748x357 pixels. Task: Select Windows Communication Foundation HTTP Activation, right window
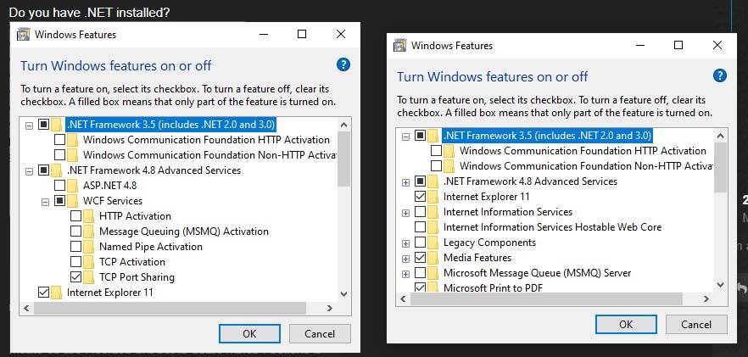[x=583, y=151]
